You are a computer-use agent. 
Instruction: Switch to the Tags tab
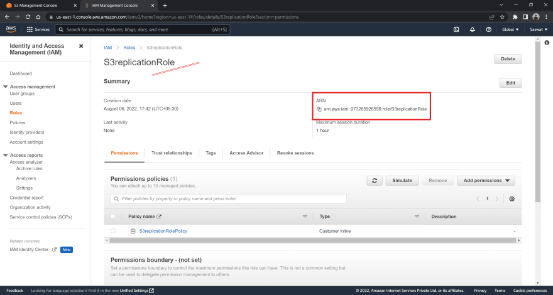[x=211, y=153]
